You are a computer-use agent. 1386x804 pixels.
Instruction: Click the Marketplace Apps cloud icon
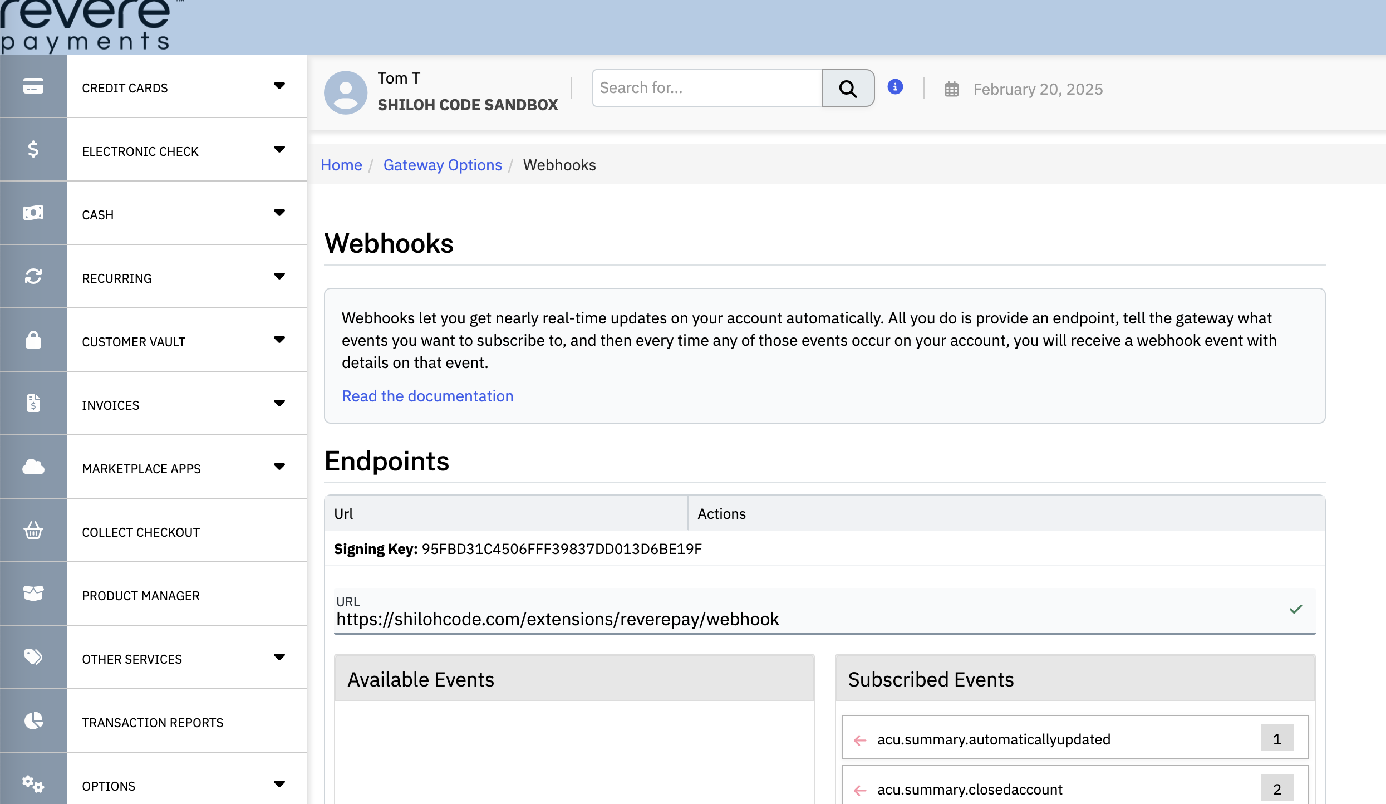pyautogui.click(x=33, y=467)
